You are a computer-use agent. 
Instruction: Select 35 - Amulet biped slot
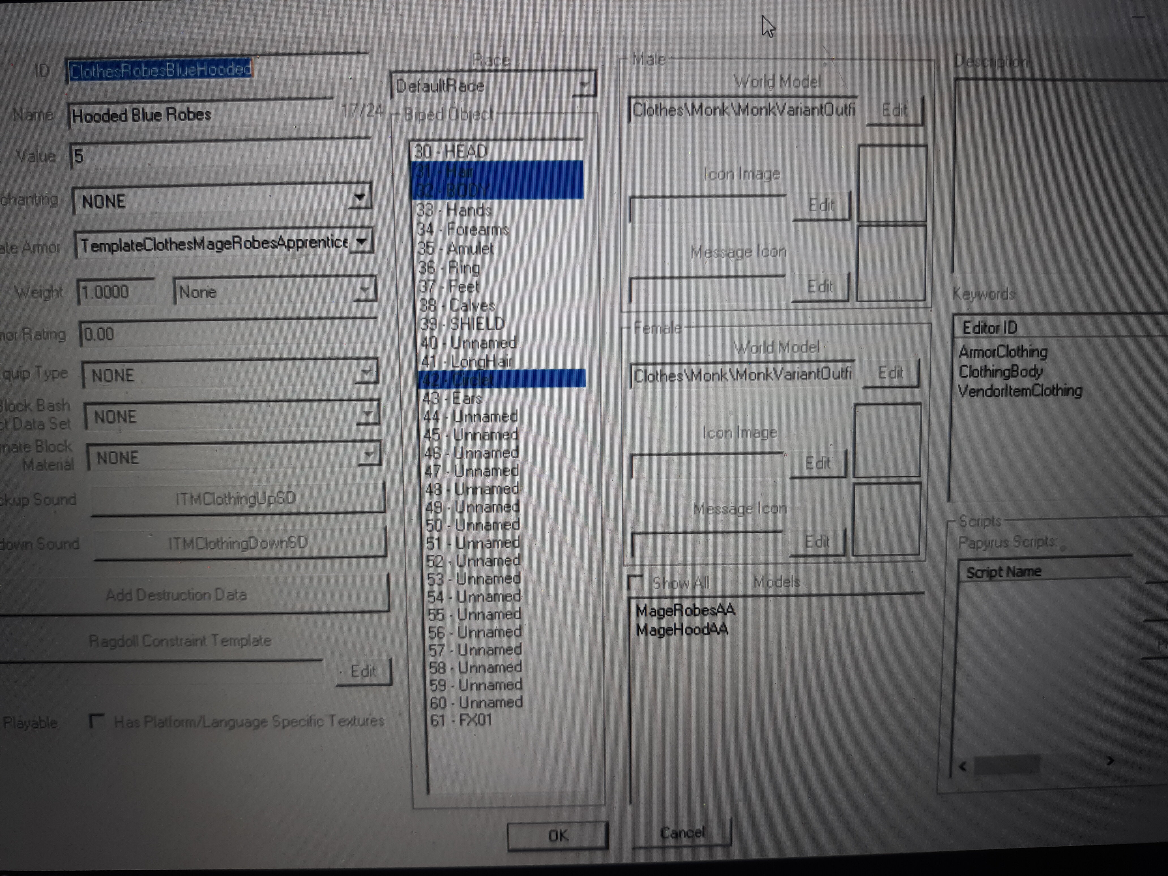499,248
